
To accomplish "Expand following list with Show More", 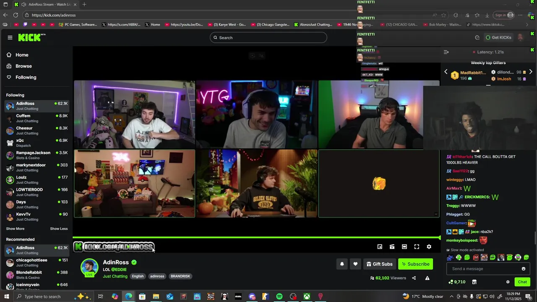I will click(15, 229).
